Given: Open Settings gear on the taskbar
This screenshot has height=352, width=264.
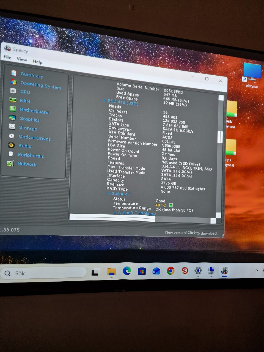Looking at the screenshot, I should 198,271.
